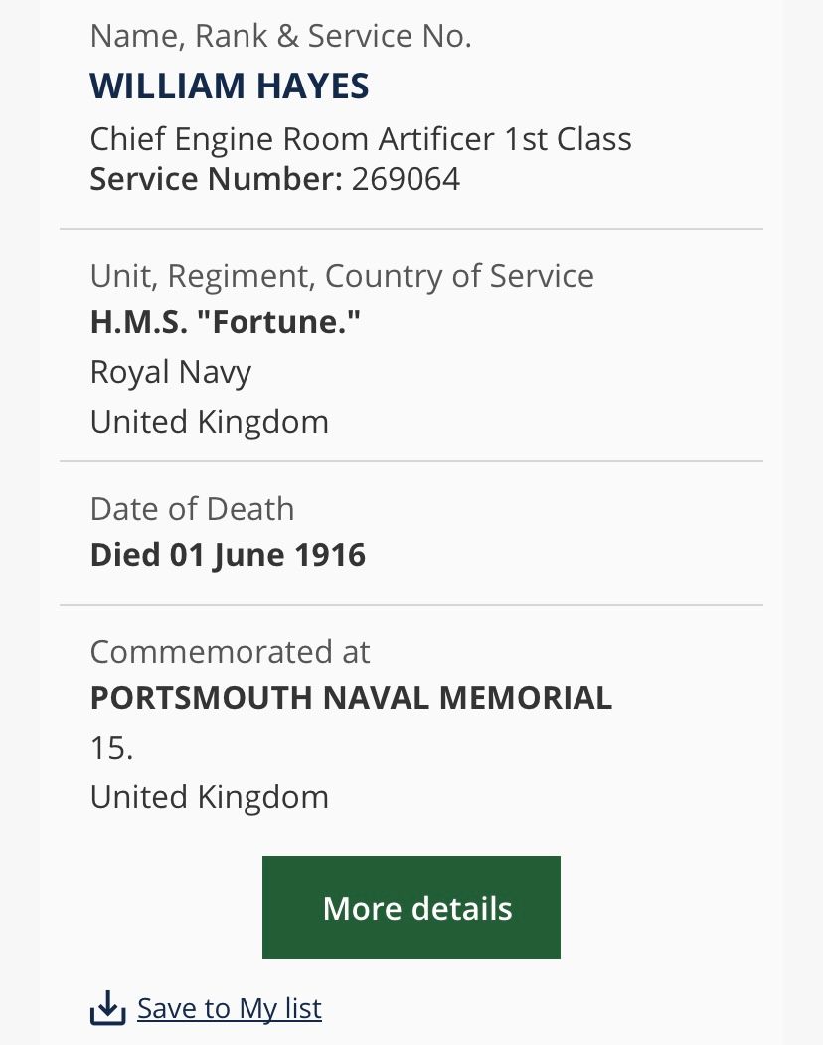Click United Kingdom below Royal Navy
823x1045 pixels.
209,422
